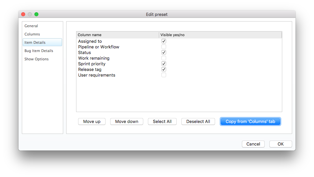Image resolution: width=314 pixels, height=177 pixels.
Task: Confirm the preset with OK
Action: pyautogui.click(x=281, y=144)
